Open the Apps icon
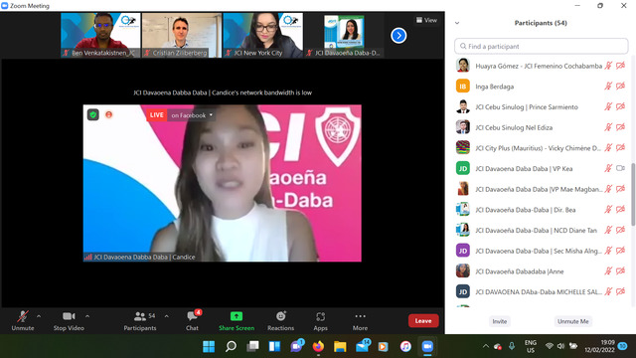Viewport: 636px width, 358px height. tap(320, 320)
